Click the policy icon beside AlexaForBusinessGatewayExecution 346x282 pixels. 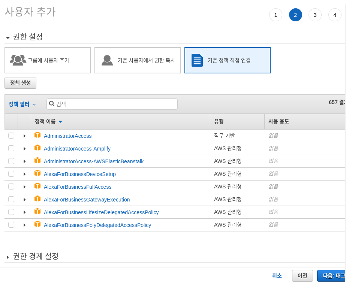(37, 198)
